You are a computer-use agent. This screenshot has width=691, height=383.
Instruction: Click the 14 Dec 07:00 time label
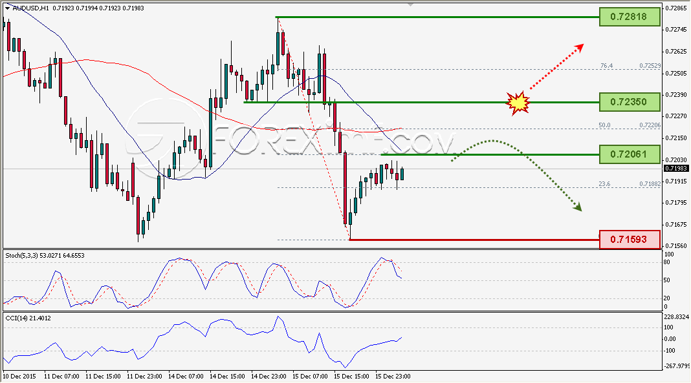186,377
